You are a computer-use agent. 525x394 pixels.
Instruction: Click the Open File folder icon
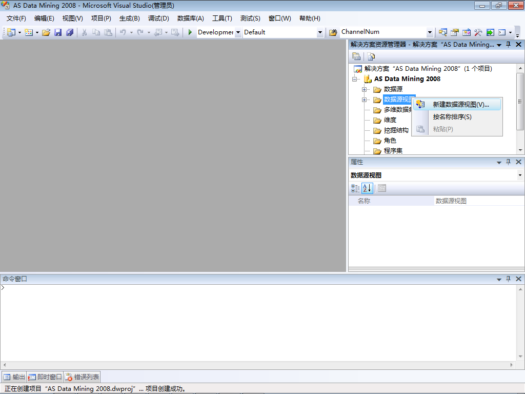point(46,32)
